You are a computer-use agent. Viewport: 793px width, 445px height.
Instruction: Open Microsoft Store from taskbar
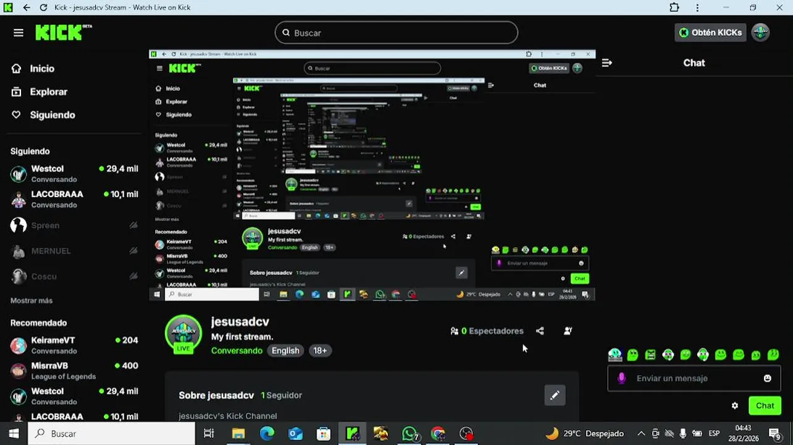[x=324, y=433]
